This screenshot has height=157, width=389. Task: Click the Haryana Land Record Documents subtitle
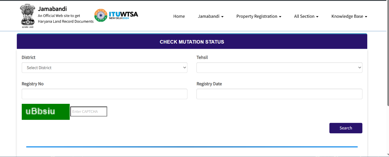pos(65,21)
